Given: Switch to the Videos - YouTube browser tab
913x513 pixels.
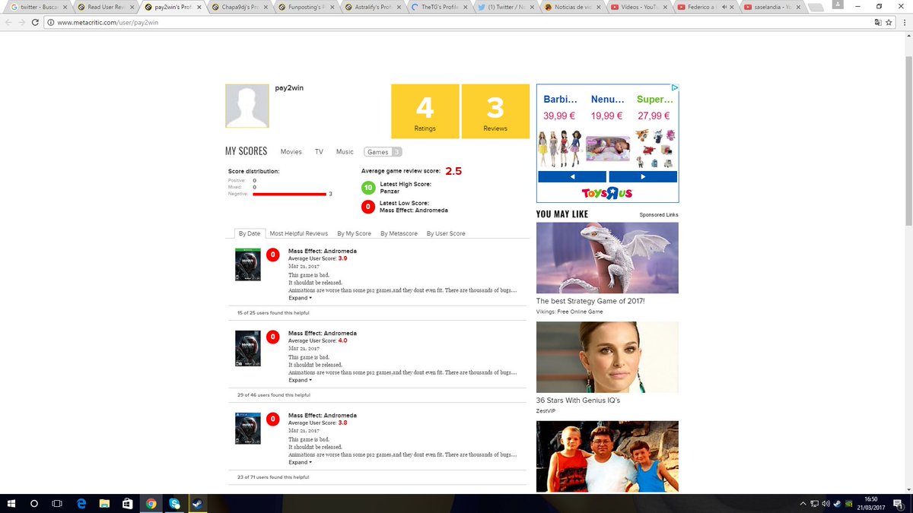Looking at the screenshot, I should [x=641, y=6].
